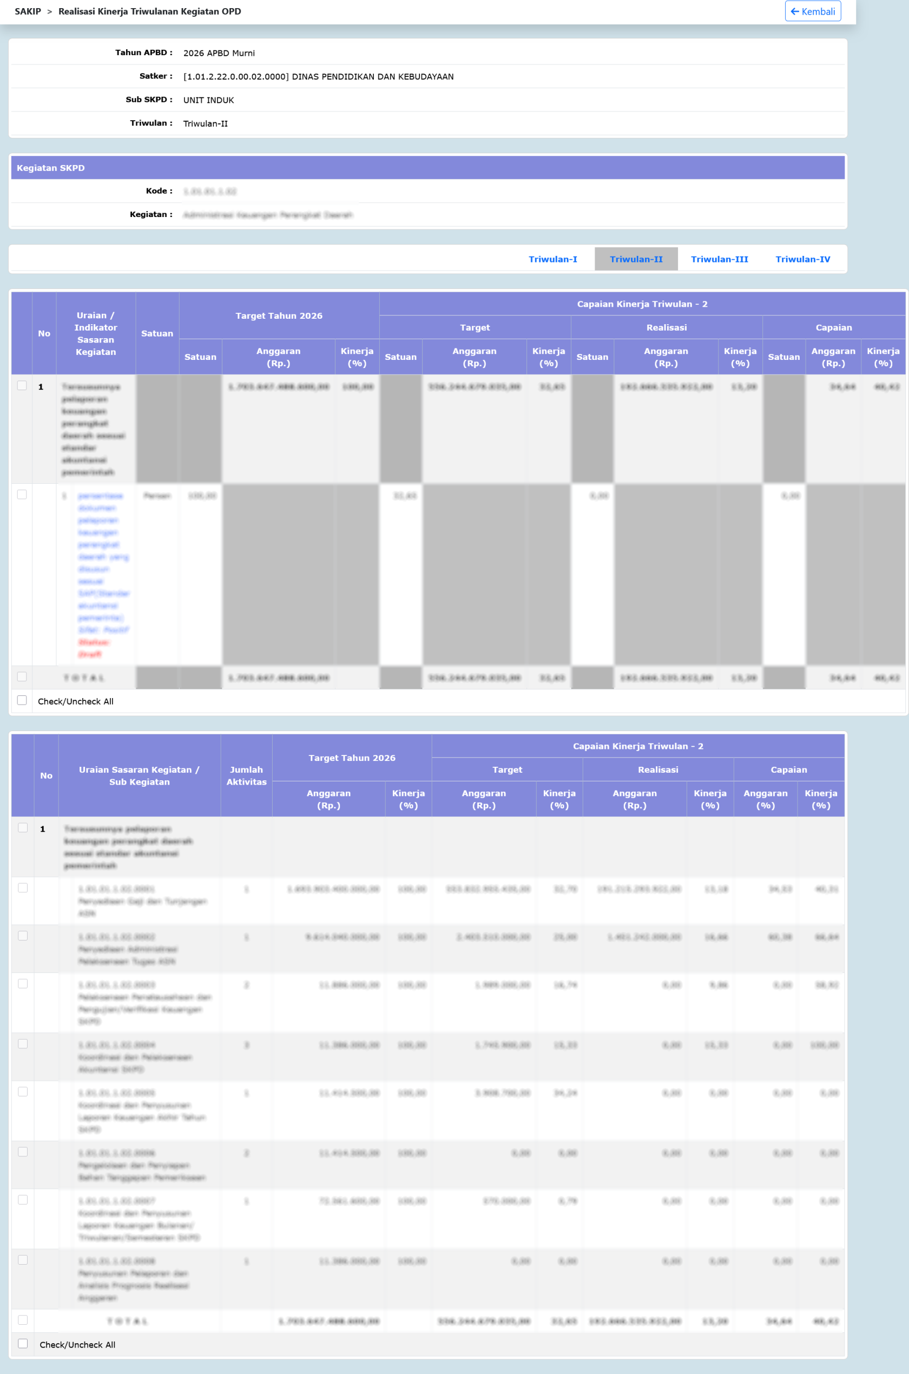Open the Triwulan-IV tab

tap(802, 259)
